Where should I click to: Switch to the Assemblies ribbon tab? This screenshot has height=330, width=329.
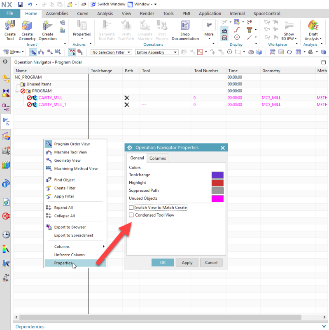57,14
